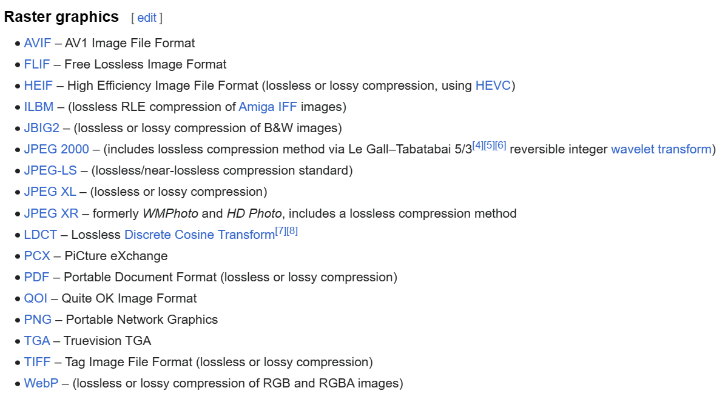Open the JBIG2 link
The image size is (728, 402).
coord(42,128)
